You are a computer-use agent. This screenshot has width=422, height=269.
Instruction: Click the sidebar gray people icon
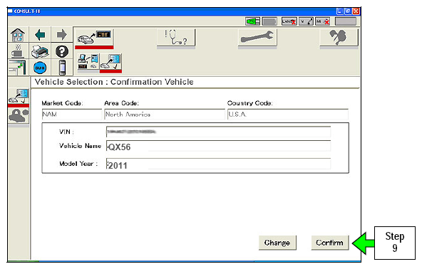(x=19, y=117)
